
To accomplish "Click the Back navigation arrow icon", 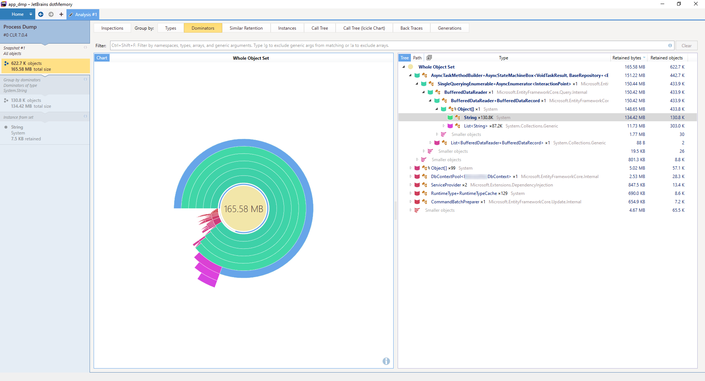I will 41,14.
